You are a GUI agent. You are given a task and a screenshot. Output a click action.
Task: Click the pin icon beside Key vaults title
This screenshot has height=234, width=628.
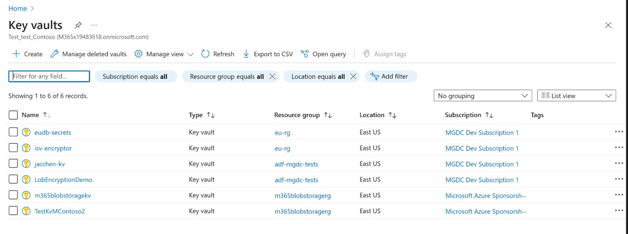(78, 25)
